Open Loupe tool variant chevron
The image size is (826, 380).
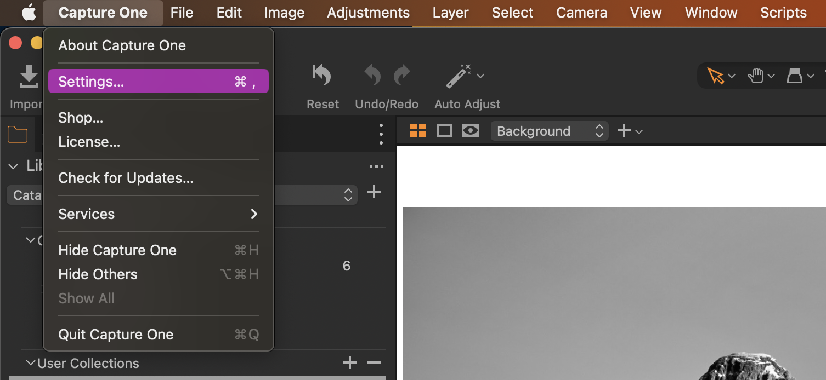(810, 76)
